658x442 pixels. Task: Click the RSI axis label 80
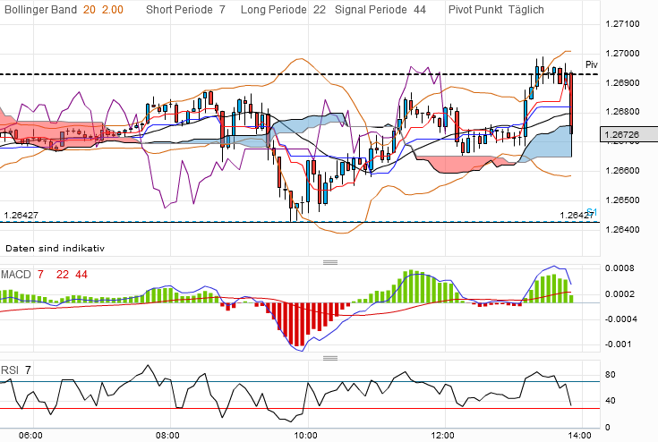(x=611, y=375)
